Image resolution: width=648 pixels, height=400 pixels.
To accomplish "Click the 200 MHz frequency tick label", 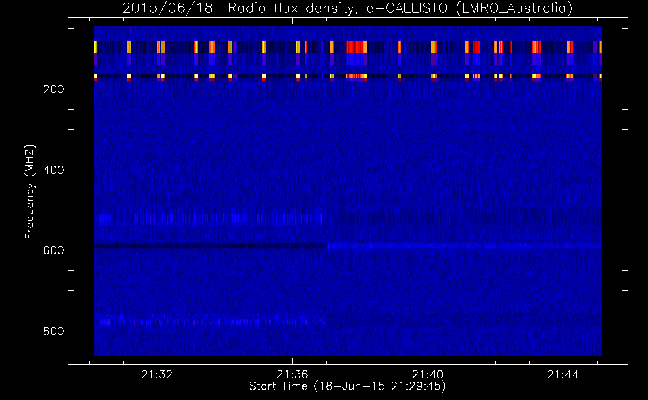I will point(53,89).
